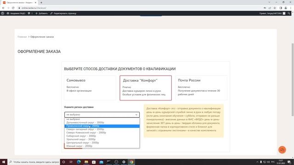Open the Привет, Sergey user account menu
This screenshot has height=165, width=294.
pos(272,13)
